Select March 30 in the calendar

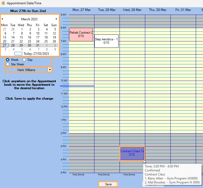pos(29,45)
